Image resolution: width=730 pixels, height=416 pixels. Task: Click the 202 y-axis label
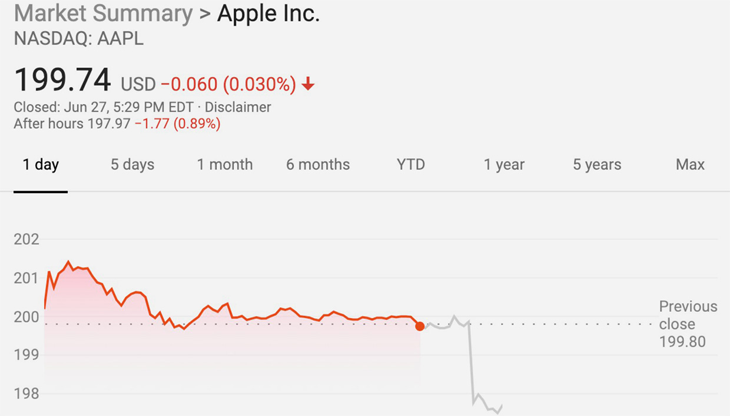click(x=26, y=239)
